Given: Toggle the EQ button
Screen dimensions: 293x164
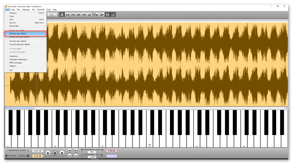Looking at the screenshot, I should click(107, 15).
